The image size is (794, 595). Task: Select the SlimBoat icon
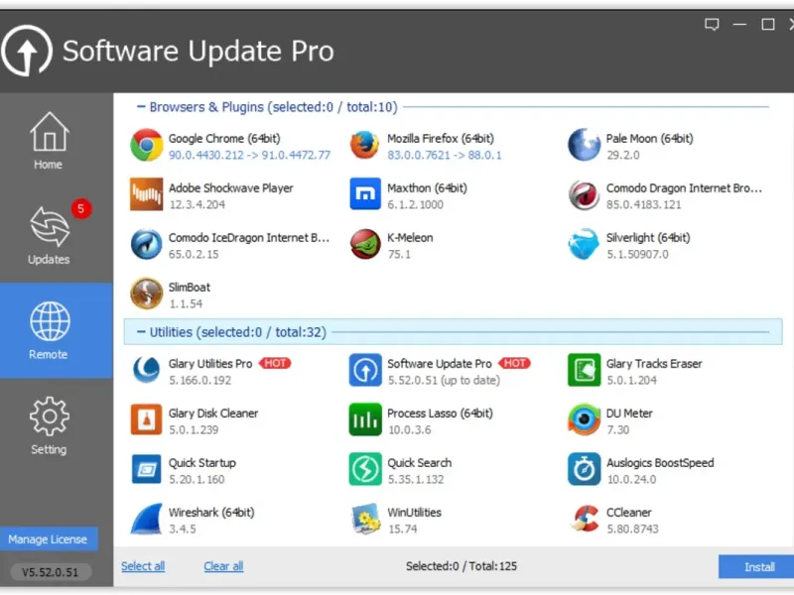pyautogui.click(x=146, y=294)
